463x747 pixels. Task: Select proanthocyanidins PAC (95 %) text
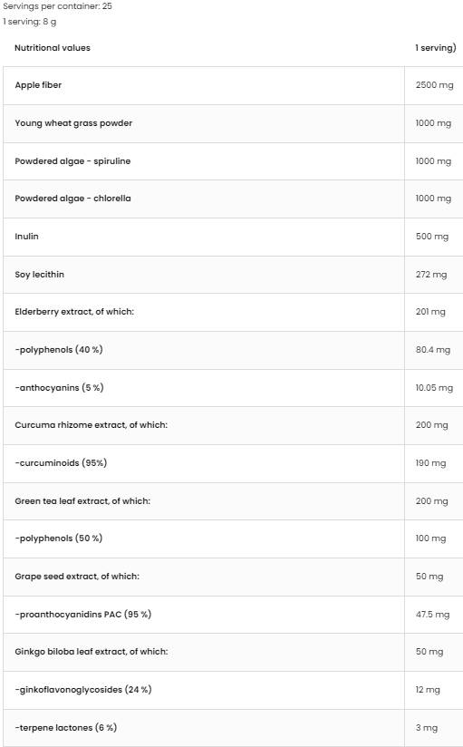[x=82, y=615]
